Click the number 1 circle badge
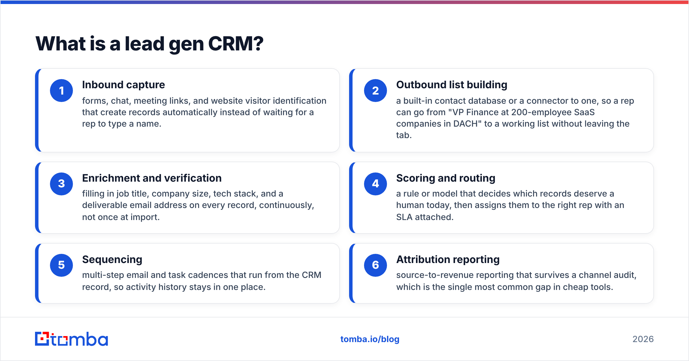The height and width of the screenshot is (361, 689). pyautogui.click(x=61, y=91)
